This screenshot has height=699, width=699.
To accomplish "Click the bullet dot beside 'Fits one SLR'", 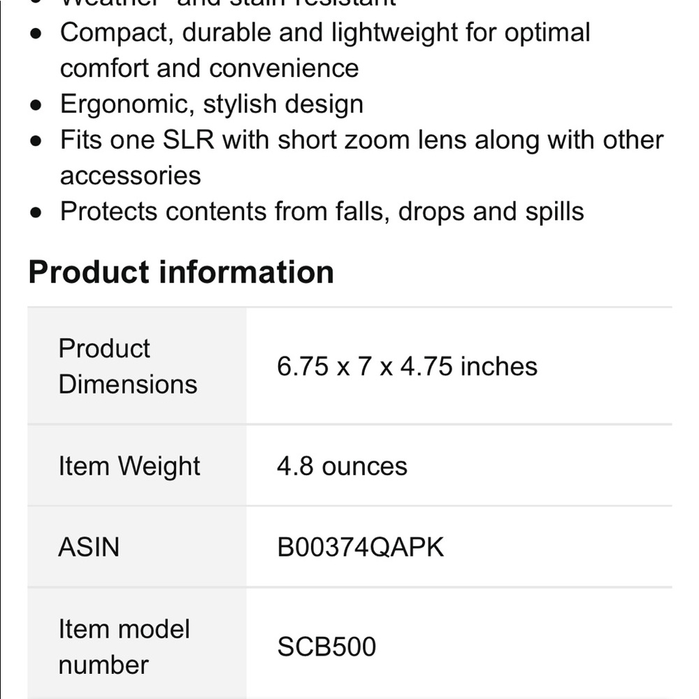I will click(37, 141).
